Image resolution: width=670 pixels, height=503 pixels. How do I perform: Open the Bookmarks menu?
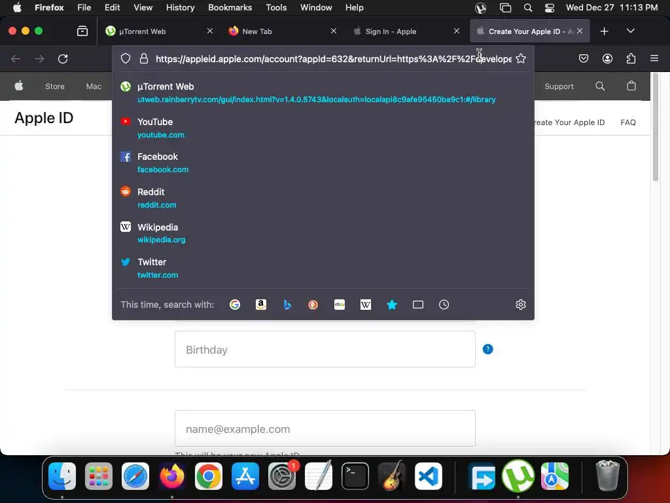(230, 7)
